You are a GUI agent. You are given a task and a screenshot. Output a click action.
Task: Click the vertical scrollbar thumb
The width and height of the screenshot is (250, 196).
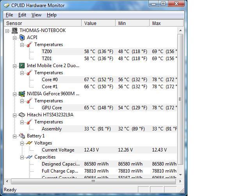click(x=180, y=99)
